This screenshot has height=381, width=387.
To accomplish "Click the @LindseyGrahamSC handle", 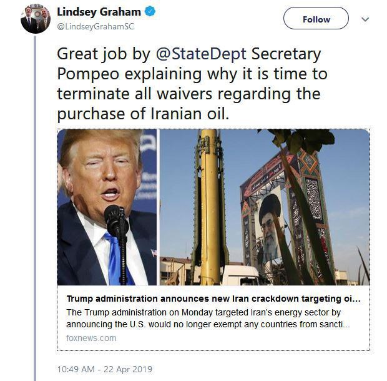I will pos(95,26).
